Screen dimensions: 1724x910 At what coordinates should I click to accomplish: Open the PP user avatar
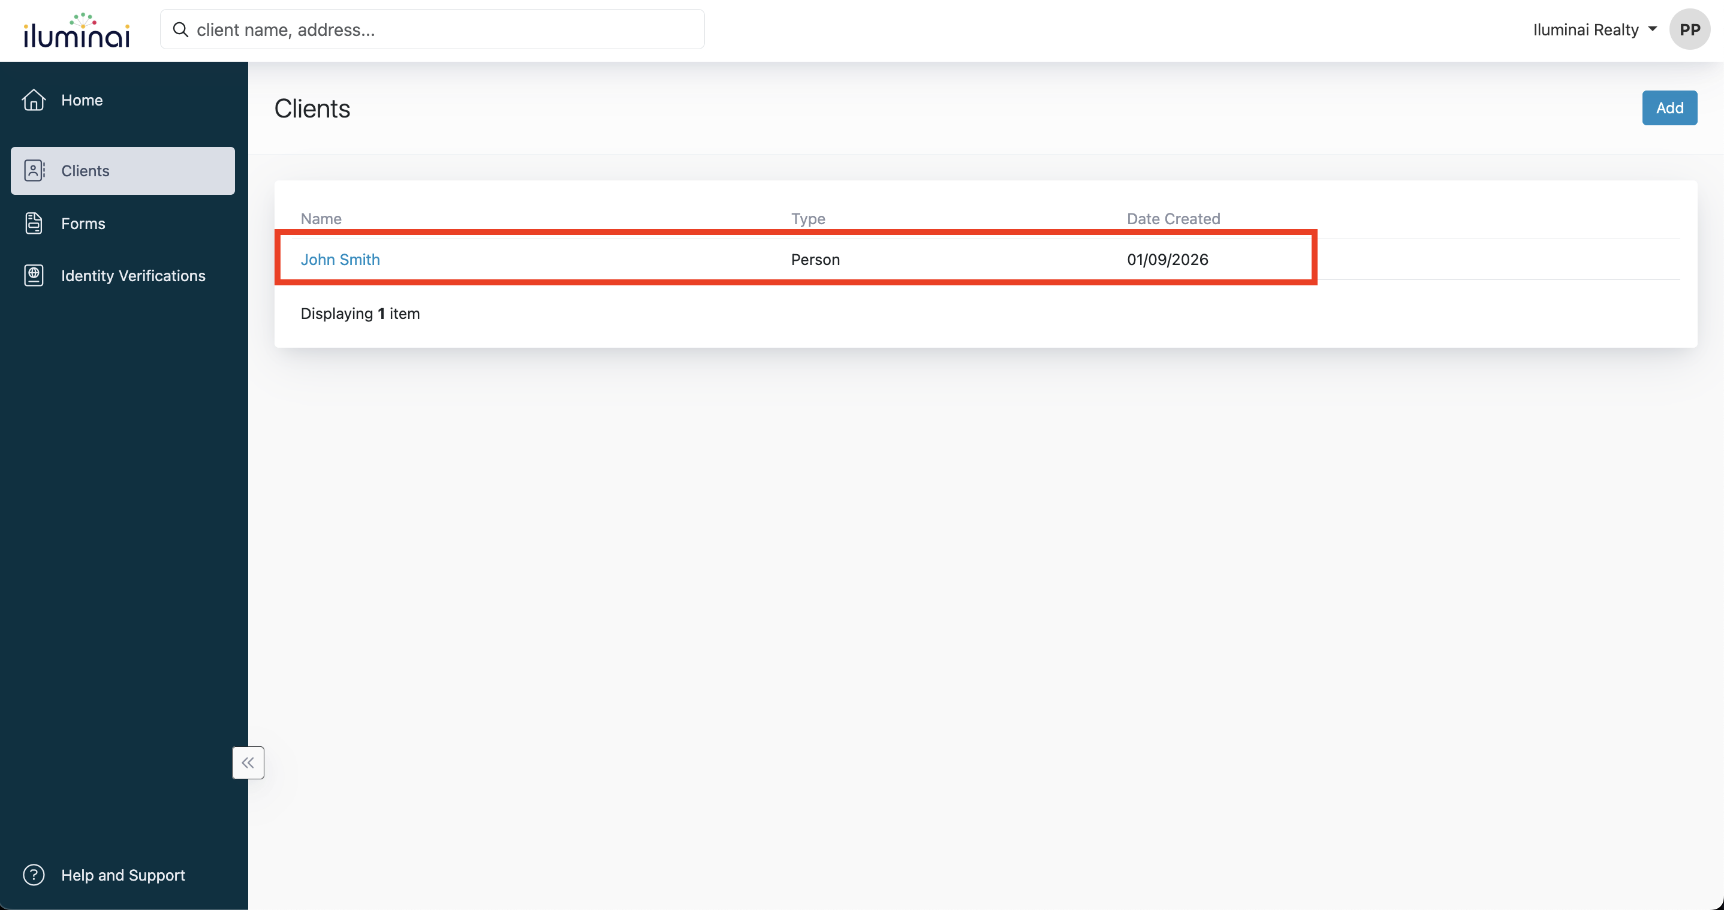(x=1689, y=29)
